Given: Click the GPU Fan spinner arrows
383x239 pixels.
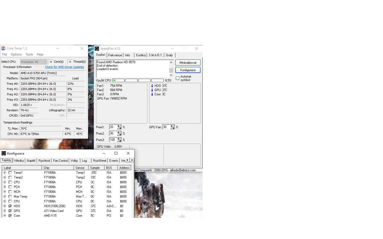Looking at the screenshot, I should pyautogui.click(x=172, y=127).
